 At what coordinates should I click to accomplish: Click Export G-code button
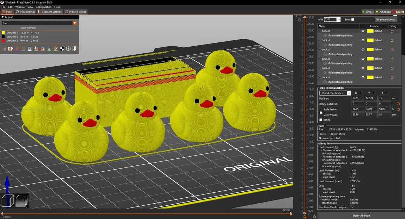click(361, 215)
